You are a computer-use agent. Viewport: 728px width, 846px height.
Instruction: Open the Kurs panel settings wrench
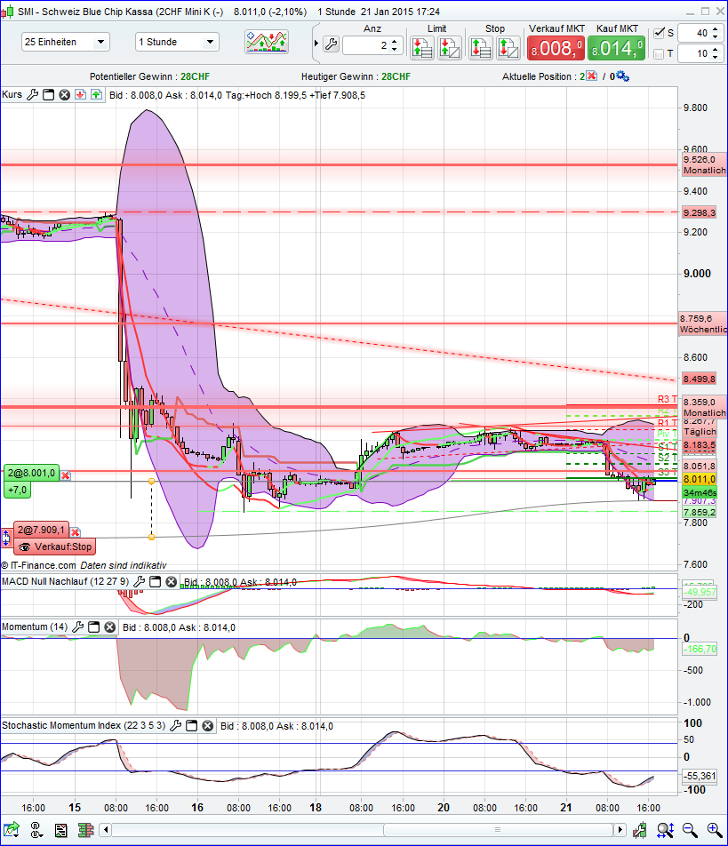(33, 93)
